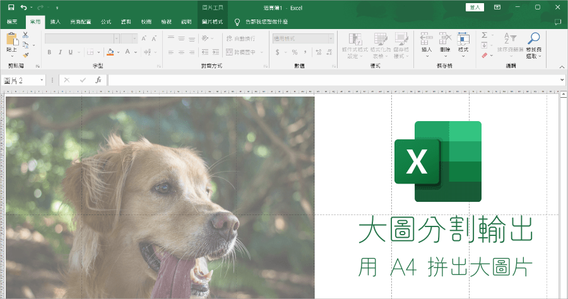Image resolution: width=568 pixels, height=299 pixels.
Task: Click the phonetic guide icon
Action: point(147,52)
